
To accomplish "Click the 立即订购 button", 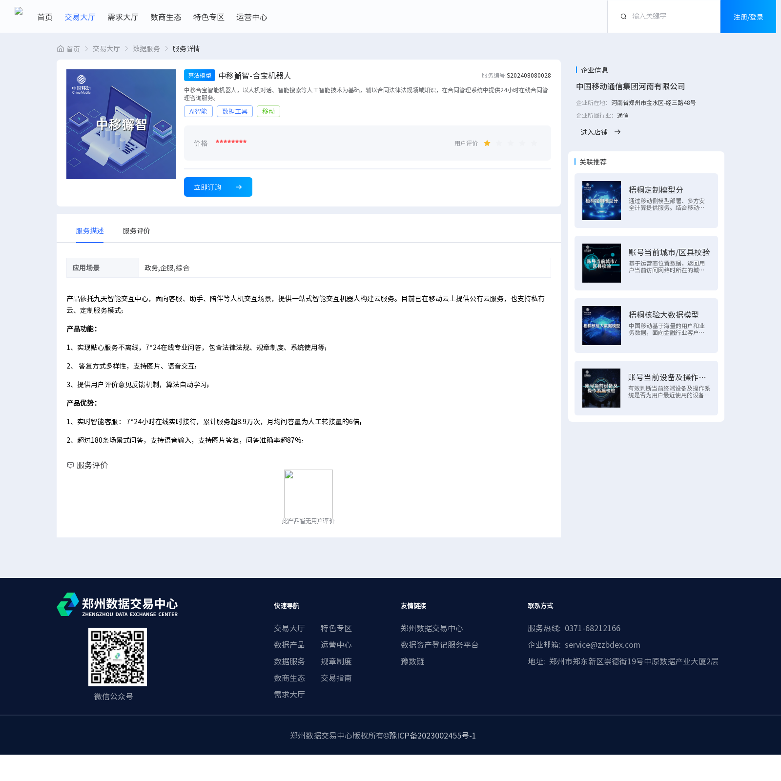I will (218, 187).
